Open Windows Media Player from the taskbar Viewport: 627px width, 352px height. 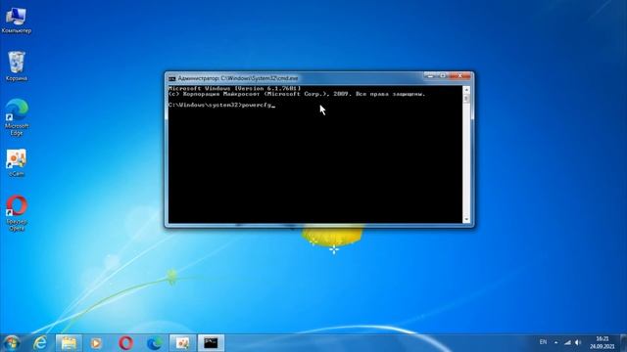click(x=96, y=343)
